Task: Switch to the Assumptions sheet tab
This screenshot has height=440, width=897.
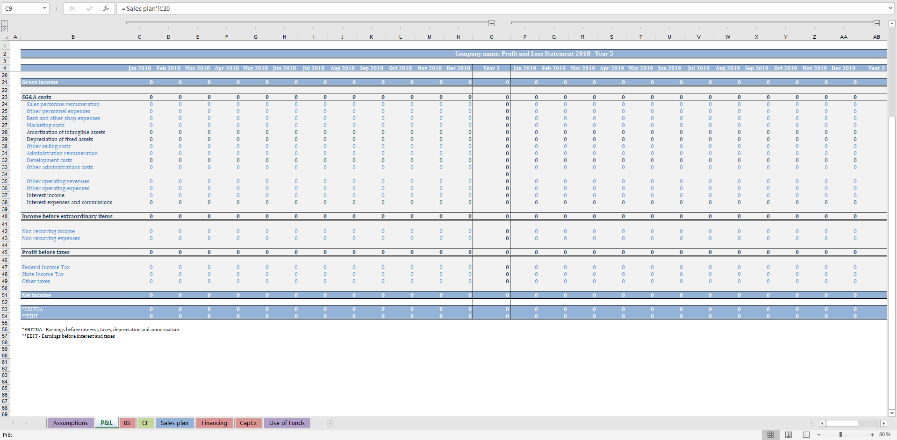Action: pyautogui.click(x=70, y=423)
